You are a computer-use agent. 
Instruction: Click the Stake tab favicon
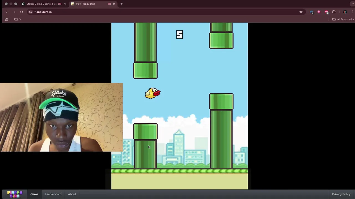[23, 4]
